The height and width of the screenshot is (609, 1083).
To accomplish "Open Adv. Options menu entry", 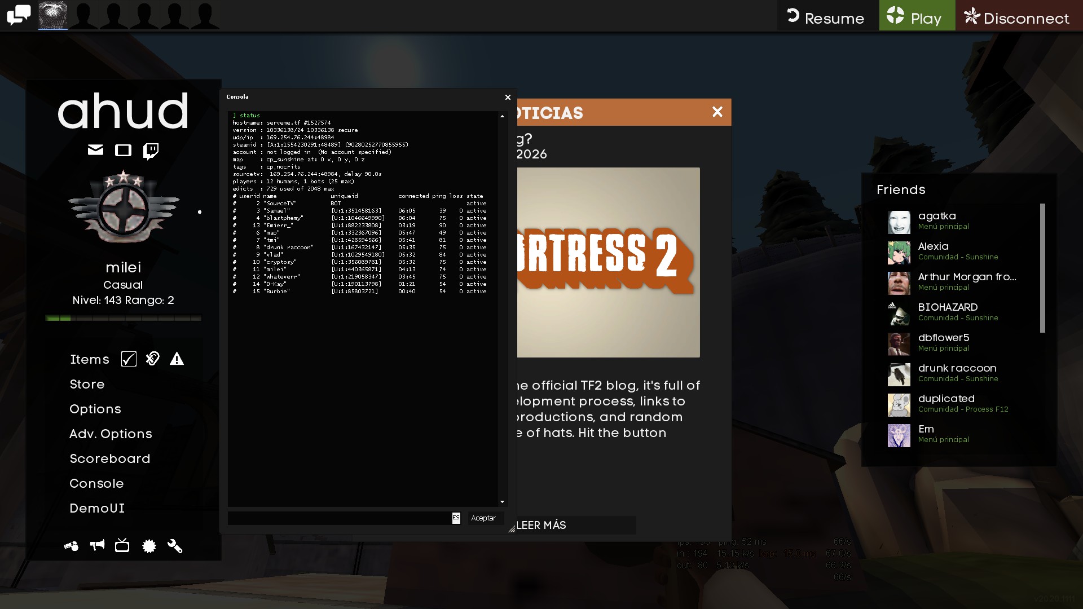I will pos(111,434).
